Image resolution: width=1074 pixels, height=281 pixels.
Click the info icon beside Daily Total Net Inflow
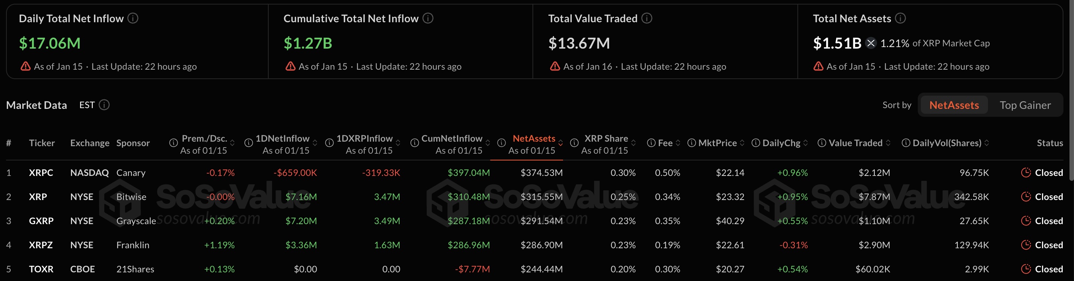(132, 18)
